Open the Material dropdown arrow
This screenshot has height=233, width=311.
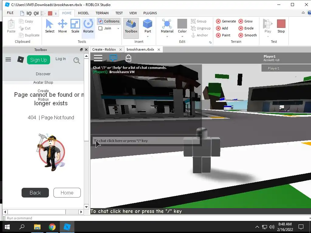[x=167, y=36]
